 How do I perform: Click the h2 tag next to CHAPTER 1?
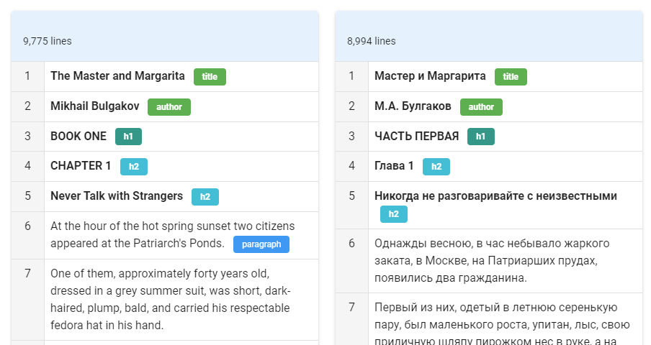click(x=134, y=167)
